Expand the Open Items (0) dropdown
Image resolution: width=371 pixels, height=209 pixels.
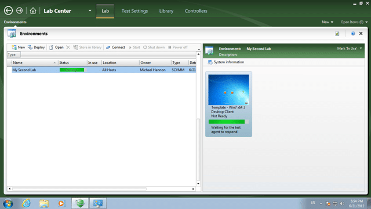(354, 22)
